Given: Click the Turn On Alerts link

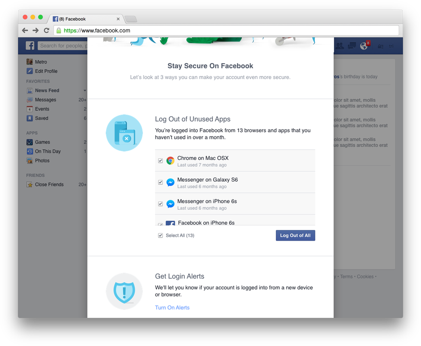Looking at the screenshot, I should tap(172, 307).
